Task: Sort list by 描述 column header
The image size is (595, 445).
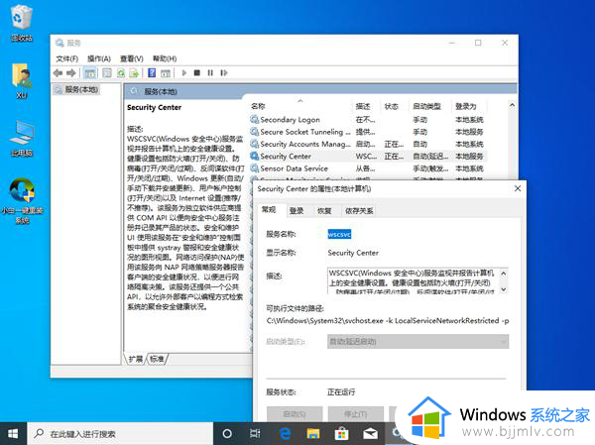Action: pyautogui.click(x=367, y=106)
